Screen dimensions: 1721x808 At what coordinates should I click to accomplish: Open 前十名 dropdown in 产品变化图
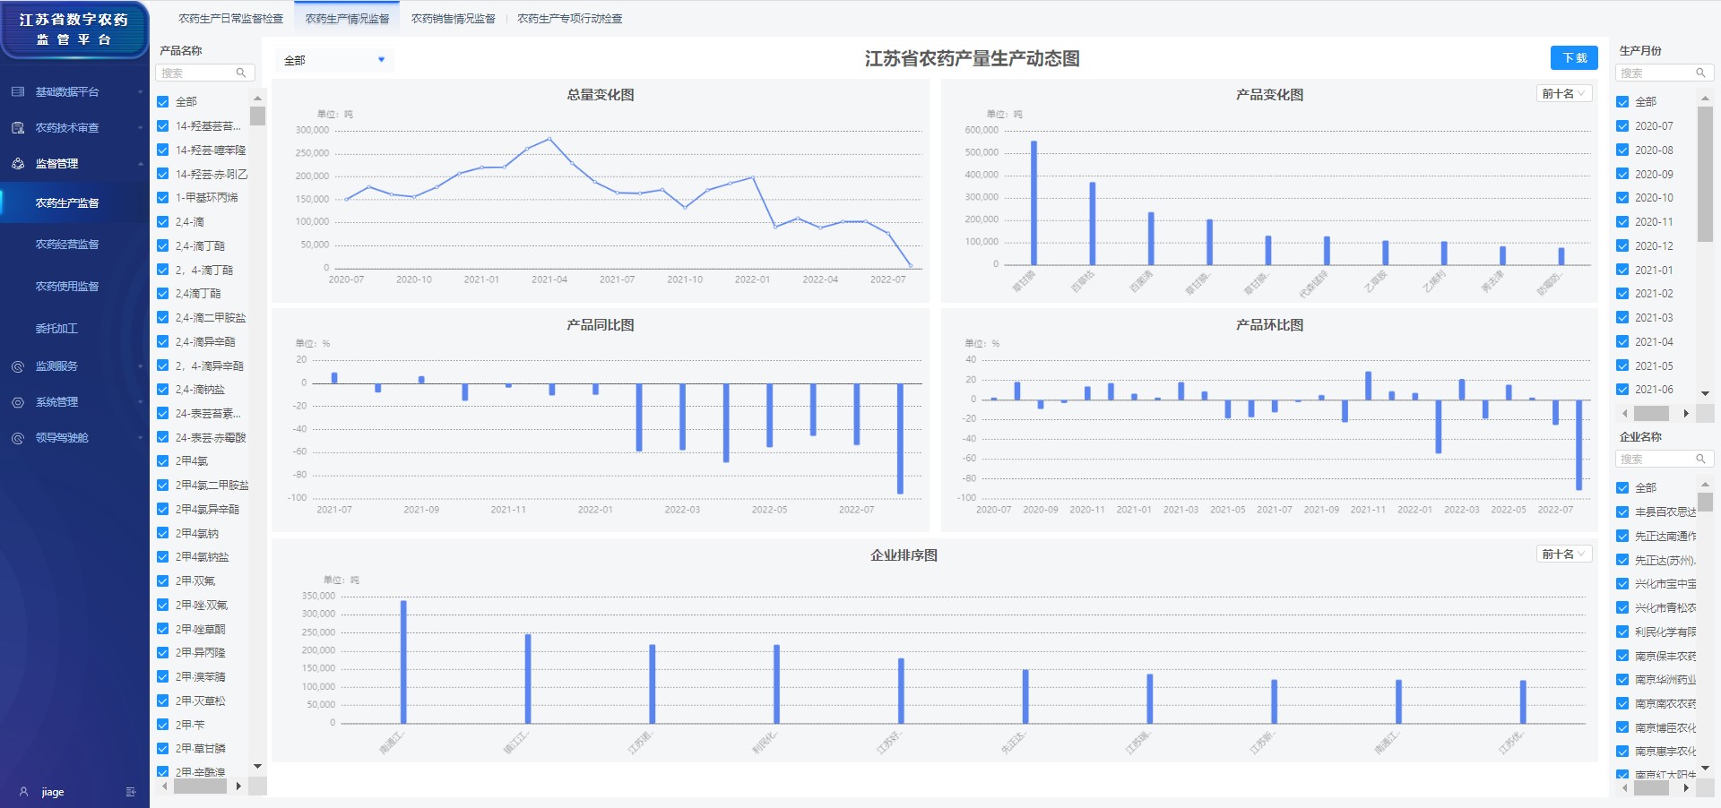(1563, 94)
